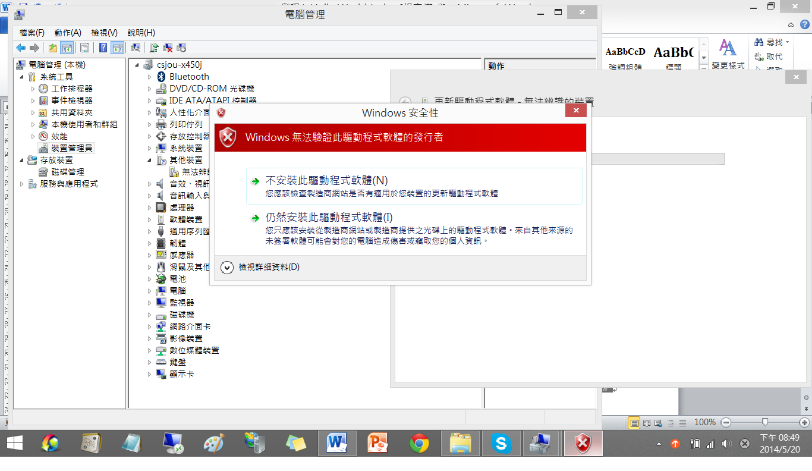The height and width of the screenshot is (471, 812).
Task: Select 磁碟管理 in left tree
Action: (62, 172)
